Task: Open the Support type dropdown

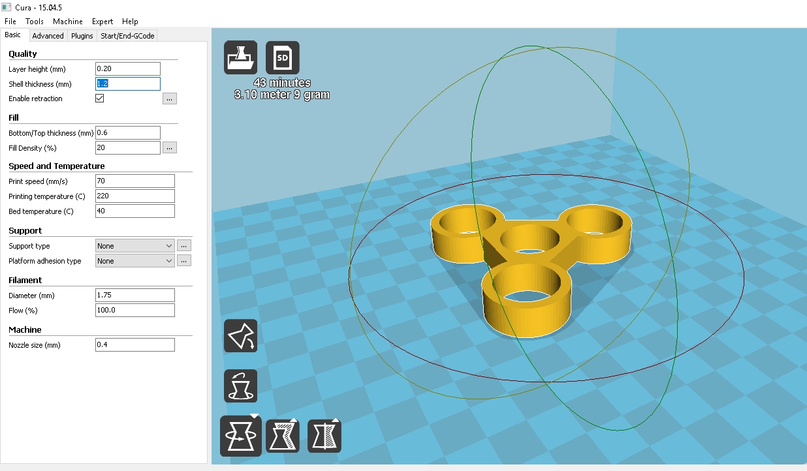Action: coord(134,246)
